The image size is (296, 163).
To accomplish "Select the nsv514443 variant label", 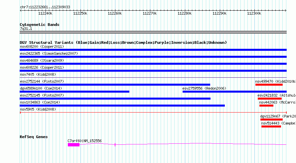I will (x=279, y=123).
